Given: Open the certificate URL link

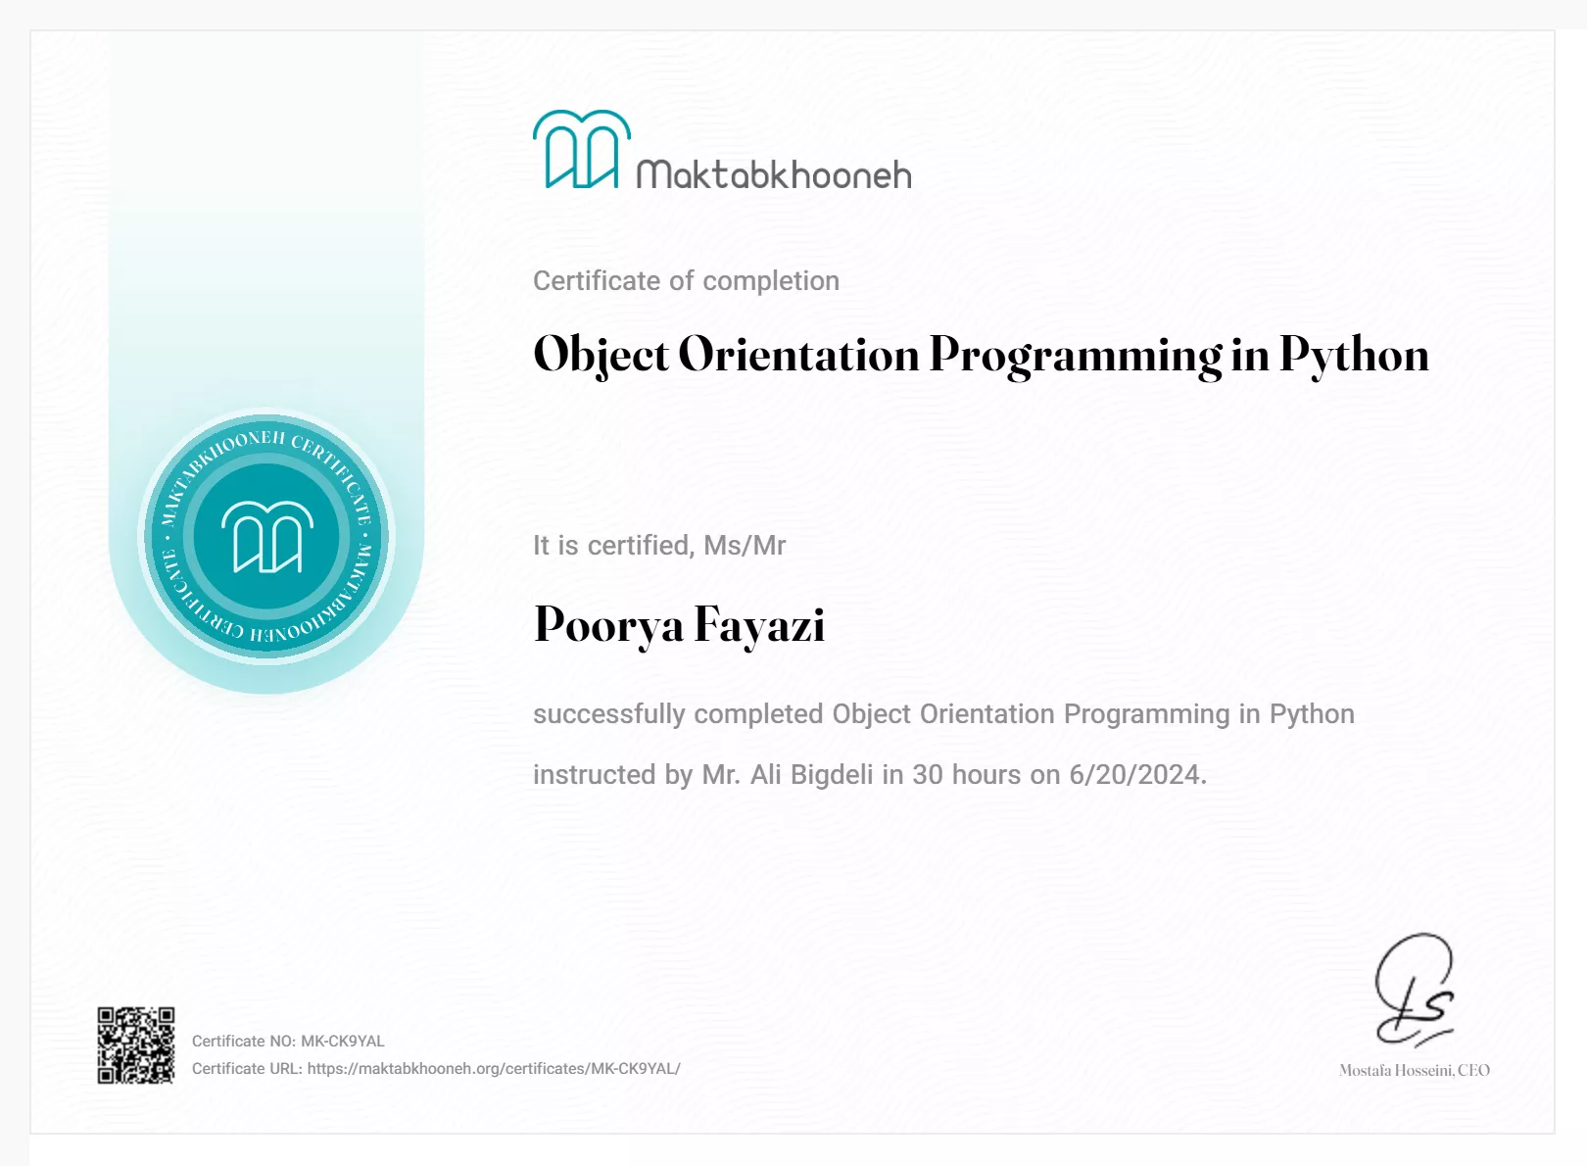Looking at the screenshot, I should pyautogui.click(x=494, y=1068).
